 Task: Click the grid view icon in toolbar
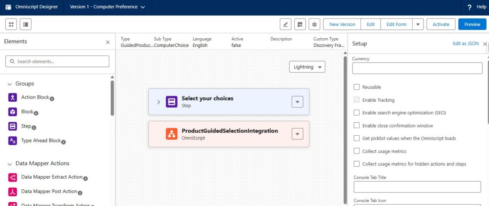tap(11, 24)
